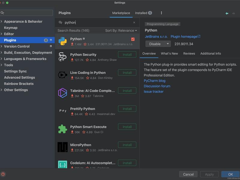Screen dimensions: 240x180
Task: Open the Sort By Relevance dropdown
Action: pyautogui.click(x=121, y=31)
